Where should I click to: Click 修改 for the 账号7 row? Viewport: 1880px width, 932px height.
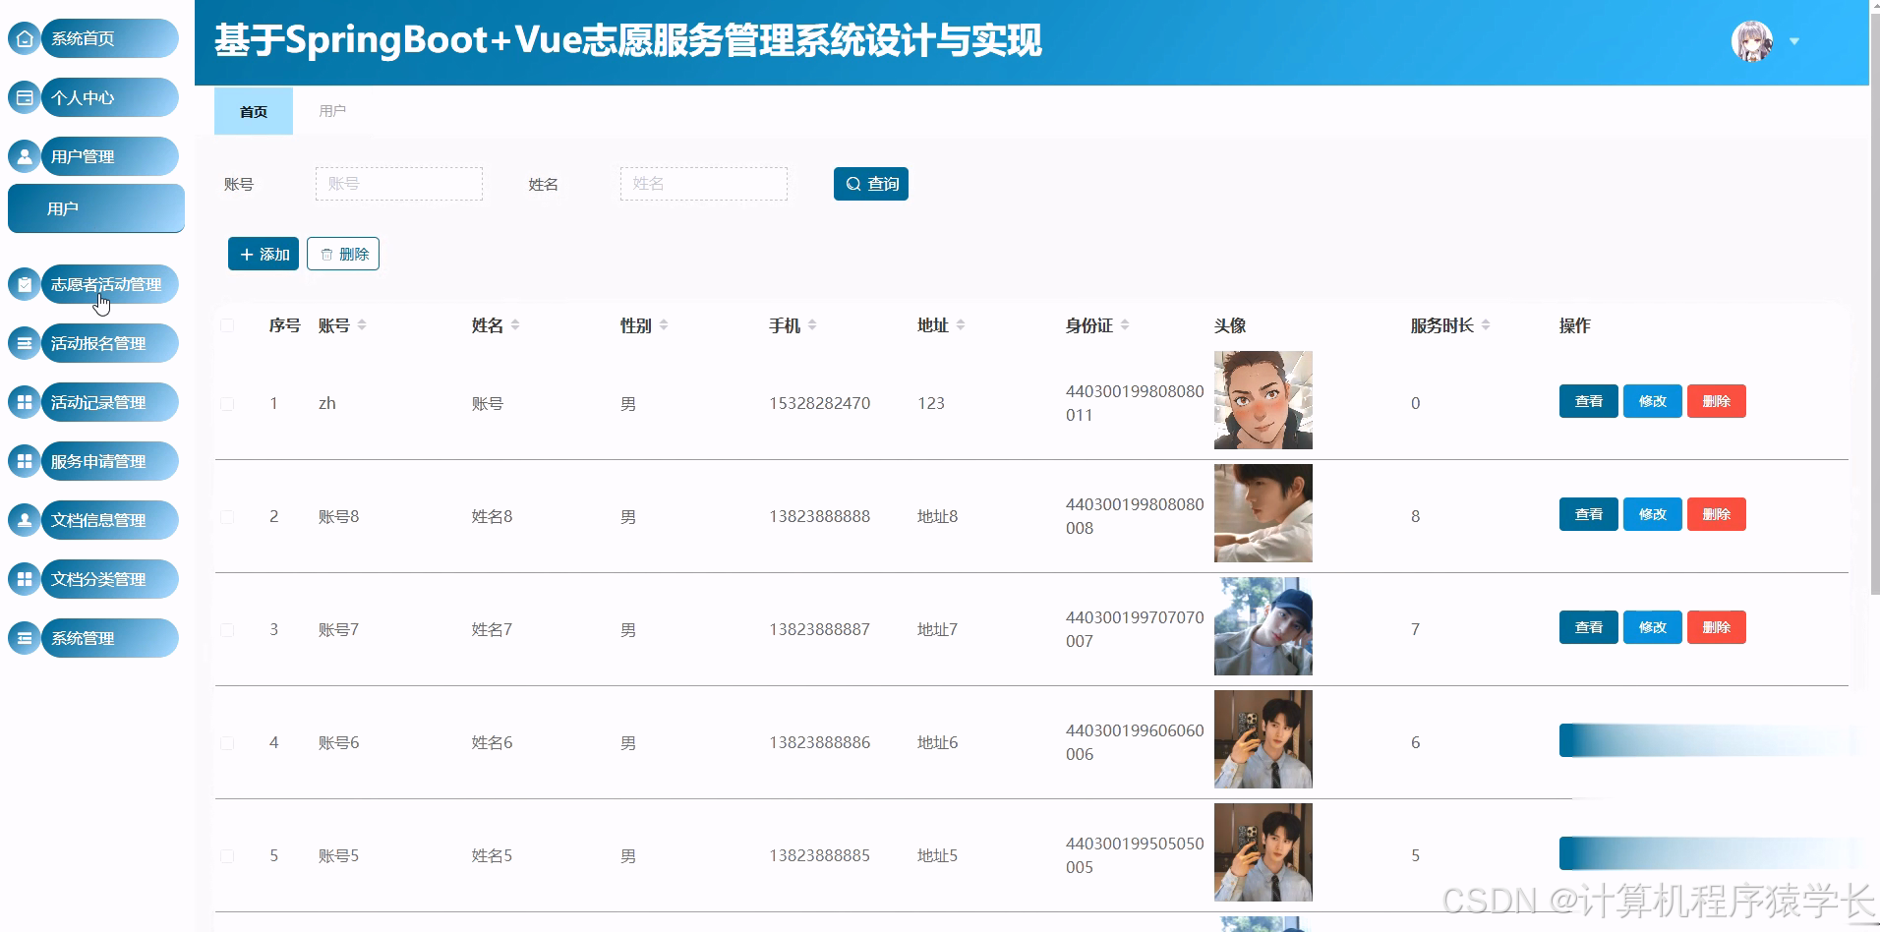1653,627
